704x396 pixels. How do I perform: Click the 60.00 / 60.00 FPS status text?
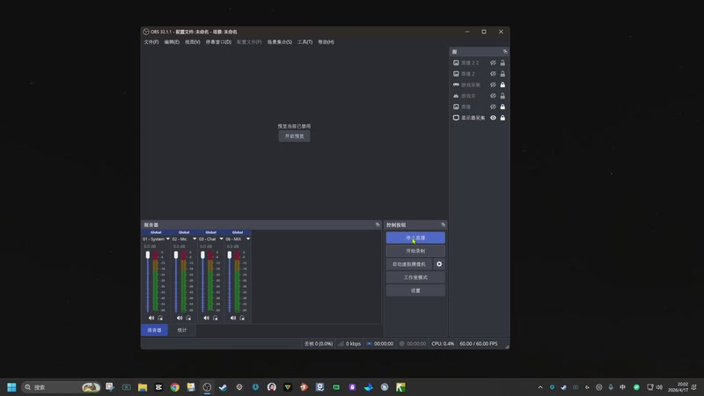click(478, 343)
